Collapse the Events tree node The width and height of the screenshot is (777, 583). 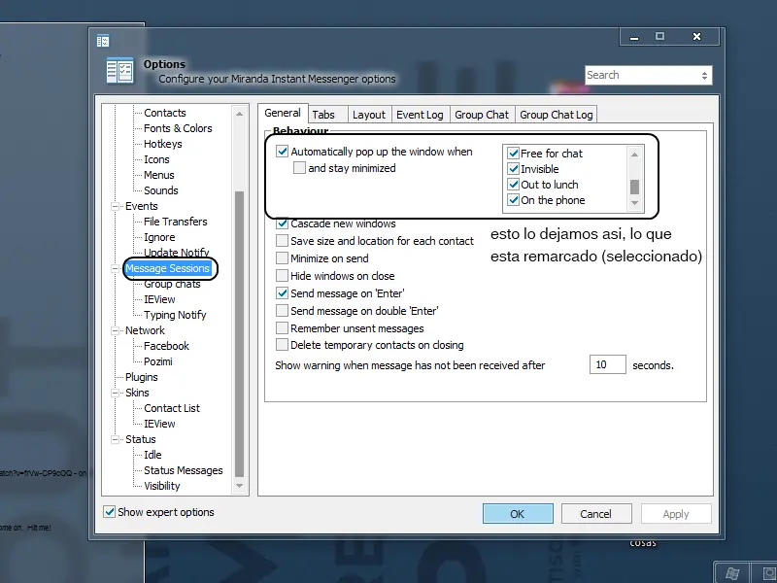coord(115,206)
